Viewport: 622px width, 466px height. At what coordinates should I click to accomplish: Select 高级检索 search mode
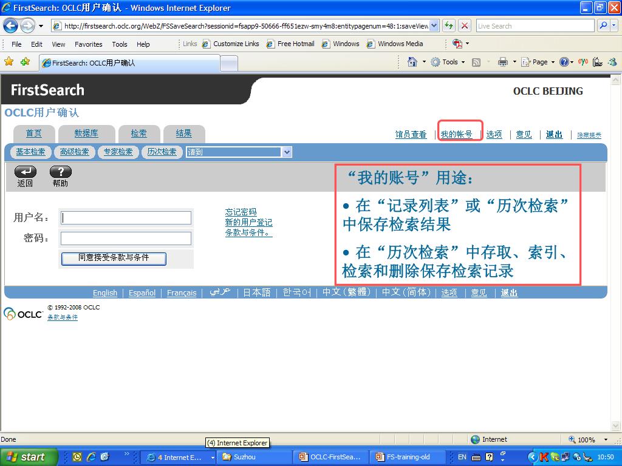pos(75,152)
